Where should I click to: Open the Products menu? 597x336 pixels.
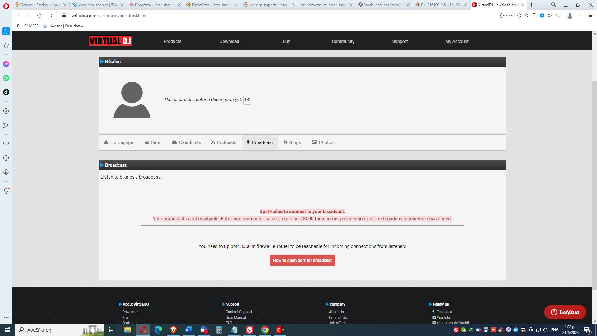(x=173, y=41)
